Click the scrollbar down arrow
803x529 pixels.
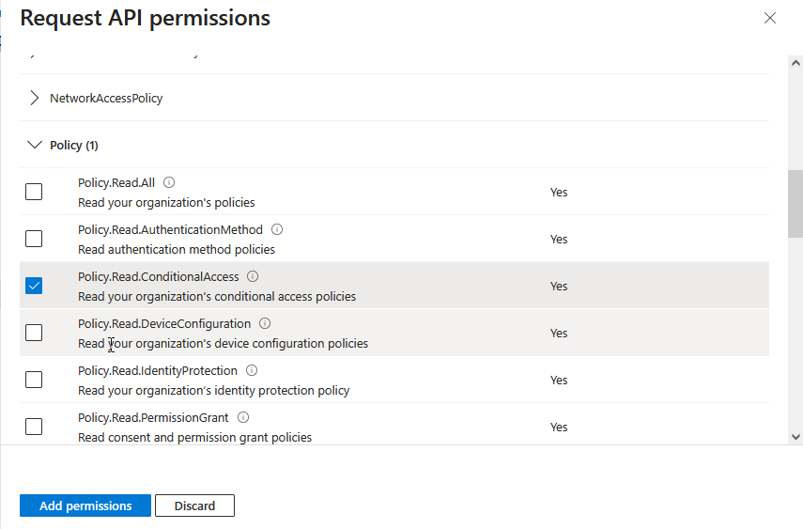tap(795, 437)
